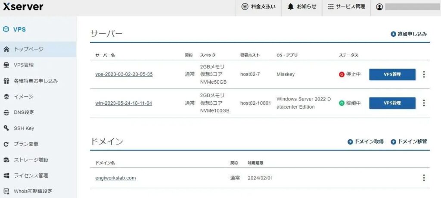The width and height of the screenshot is (441, 198).
Task: Open ストレージ増設 in the sidebar
Action: [38, 160]
